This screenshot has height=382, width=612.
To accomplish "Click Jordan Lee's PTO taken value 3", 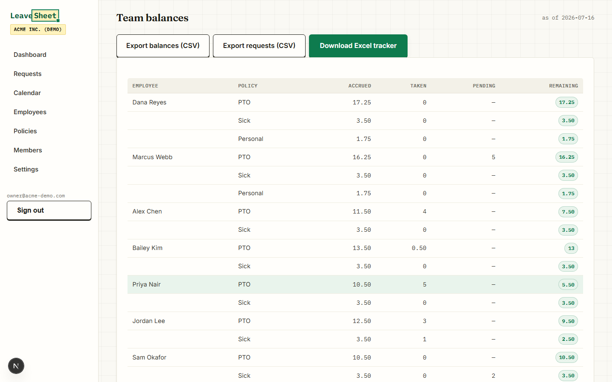I will pyautogui.click(x=425, y=321).
